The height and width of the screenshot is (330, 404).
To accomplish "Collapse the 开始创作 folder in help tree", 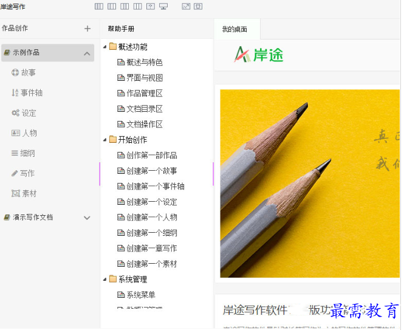I will click(105, 140).
